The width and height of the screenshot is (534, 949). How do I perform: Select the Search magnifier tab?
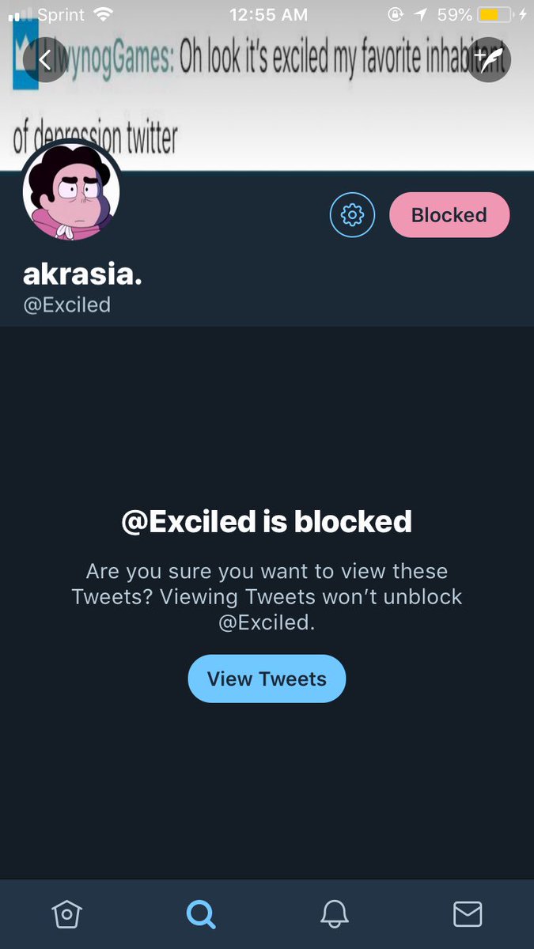pyautogui.click(x=200, y=914)
